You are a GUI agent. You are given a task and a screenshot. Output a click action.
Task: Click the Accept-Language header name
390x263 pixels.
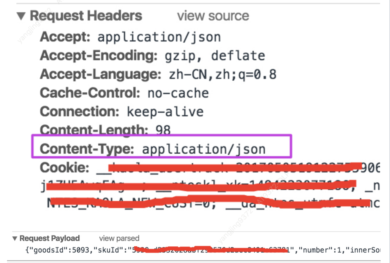[100, 75]
